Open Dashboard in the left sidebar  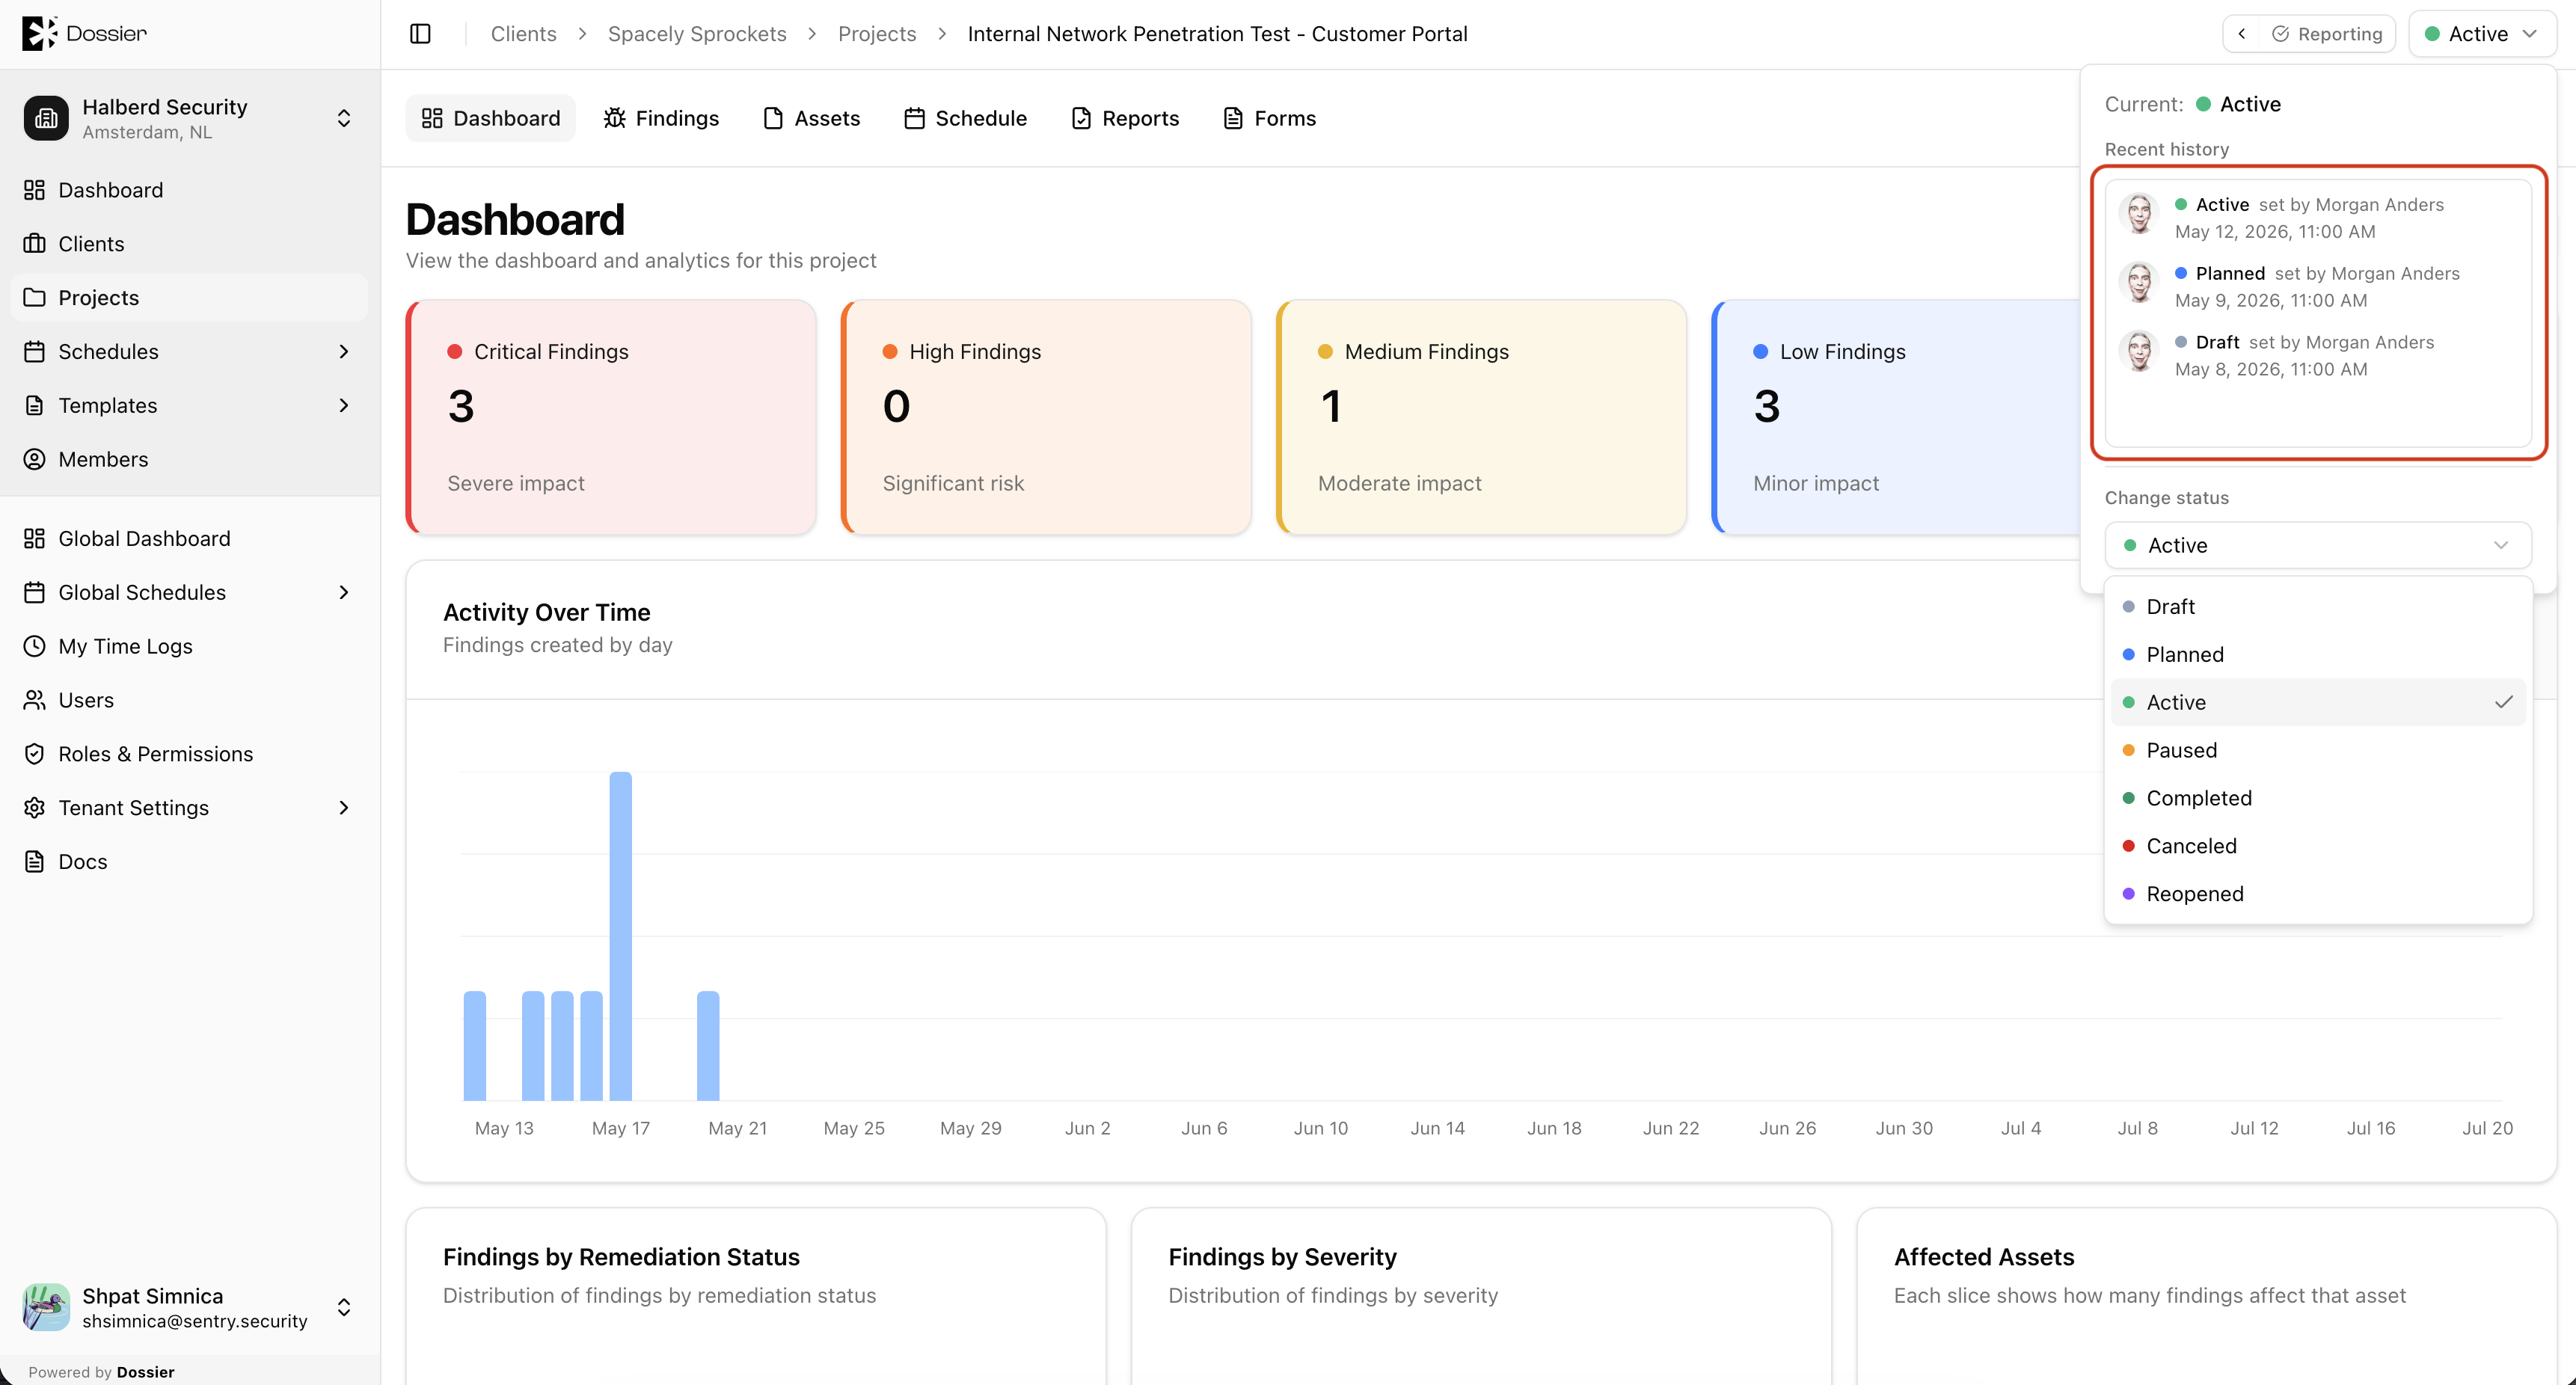pos(189,190)
